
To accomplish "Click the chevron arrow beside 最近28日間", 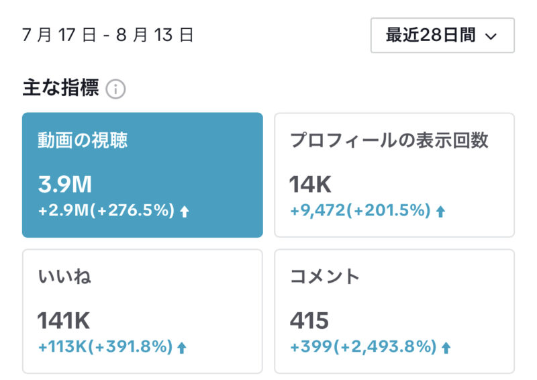I will [x=491, y=36].
